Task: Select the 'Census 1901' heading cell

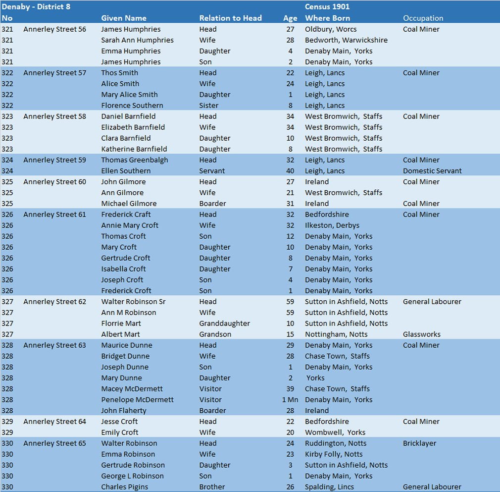Action: (x=327, y=7)
